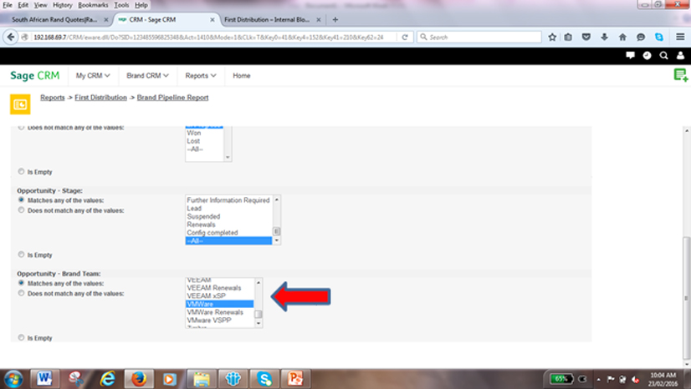The height and width of the screenshot is (389, 691).
Task: Switch to First Distribution Internal Blog tab
Action: coord(267,20)
